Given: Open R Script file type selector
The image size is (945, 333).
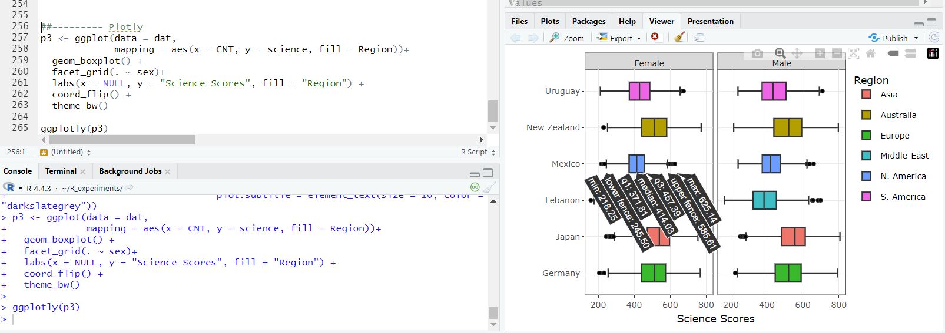Looking at the screenshot, I should 478,152.
